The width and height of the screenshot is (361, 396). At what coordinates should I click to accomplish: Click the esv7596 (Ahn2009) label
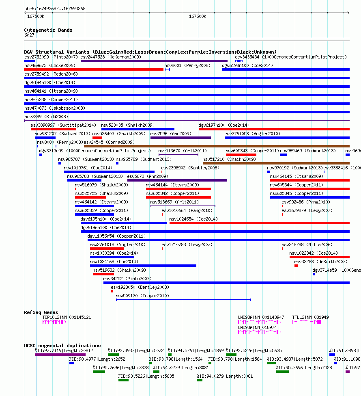171,134
